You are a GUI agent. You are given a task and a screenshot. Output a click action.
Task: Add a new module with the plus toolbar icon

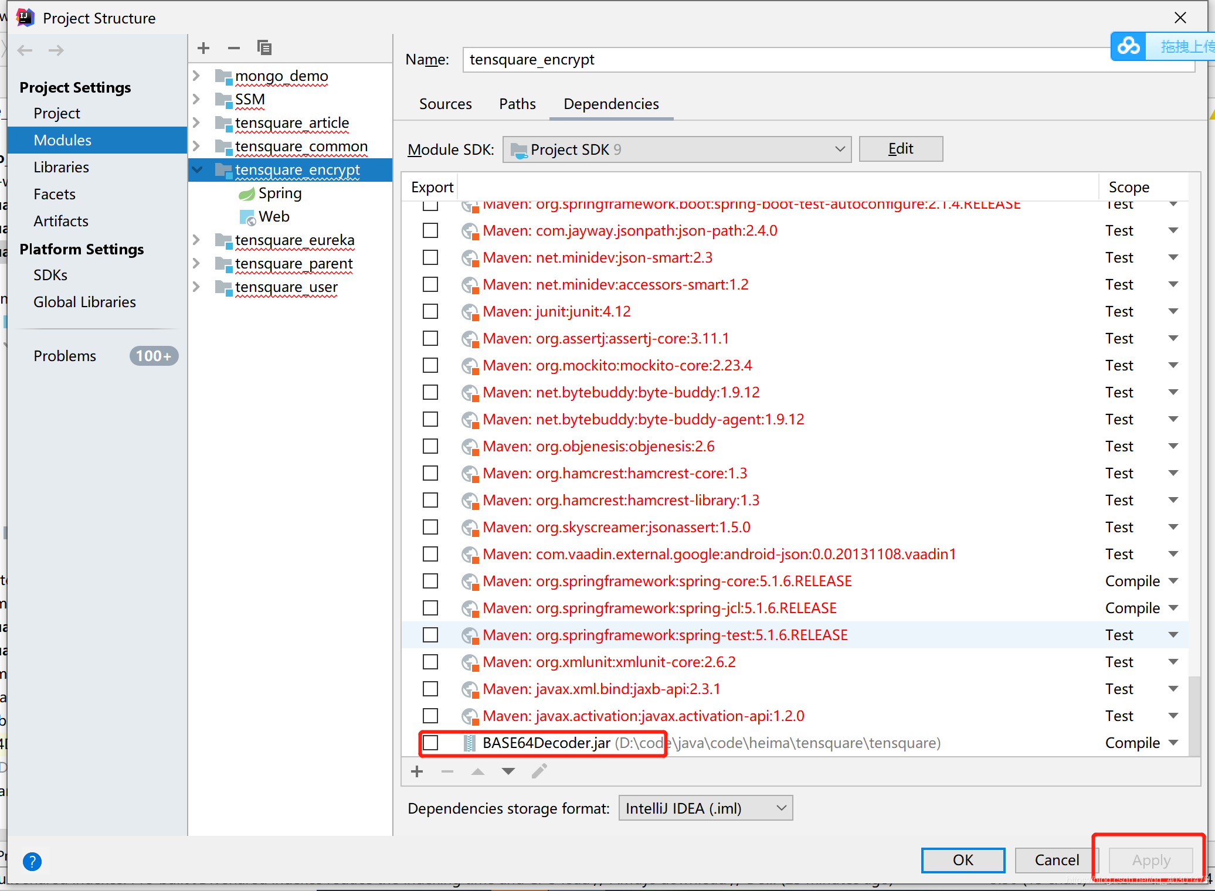(x=203, y=48)
